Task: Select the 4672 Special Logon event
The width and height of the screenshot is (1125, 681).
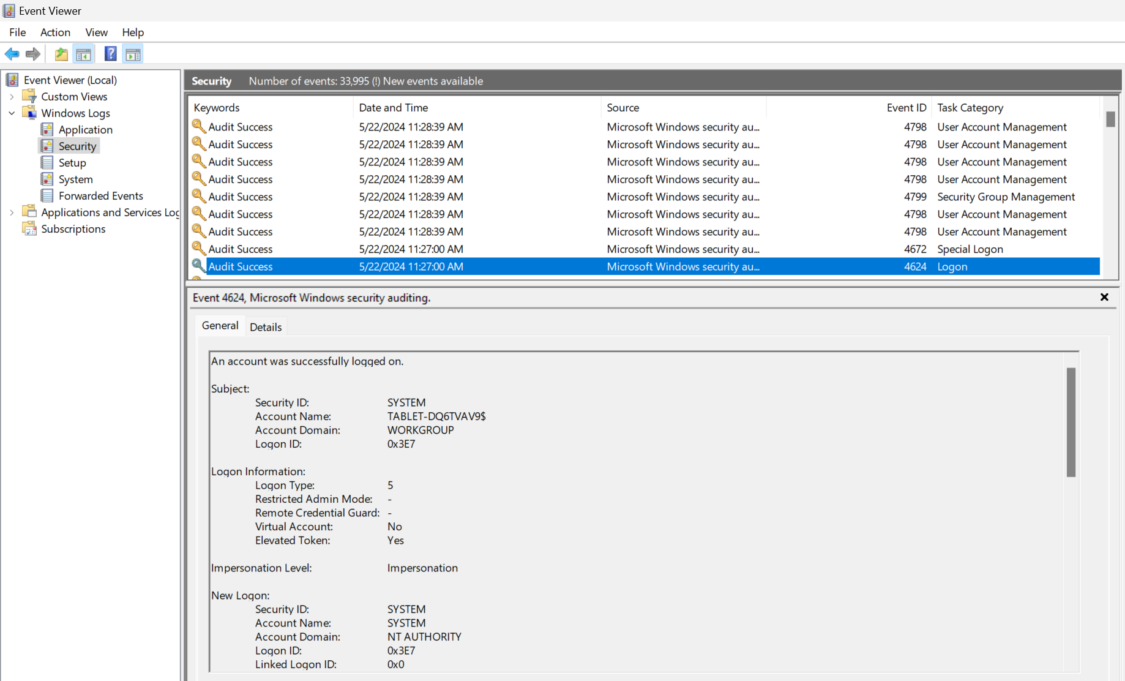Action: pyautogui.click(x=428, y=249)
